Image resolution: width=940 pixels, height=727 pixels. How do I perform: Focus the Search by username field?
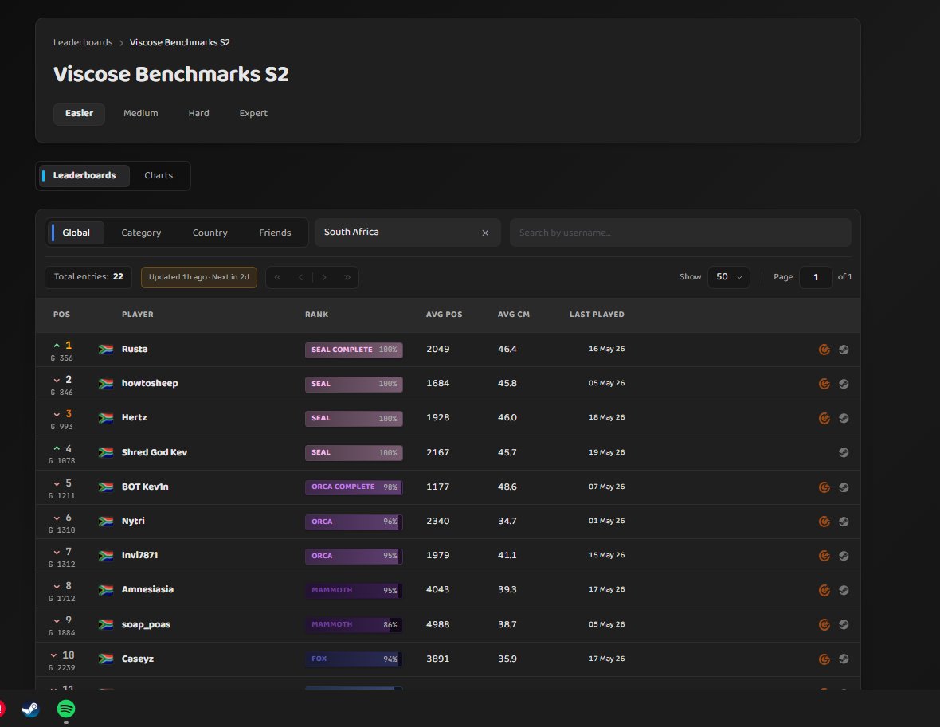(x=680, y=233)
